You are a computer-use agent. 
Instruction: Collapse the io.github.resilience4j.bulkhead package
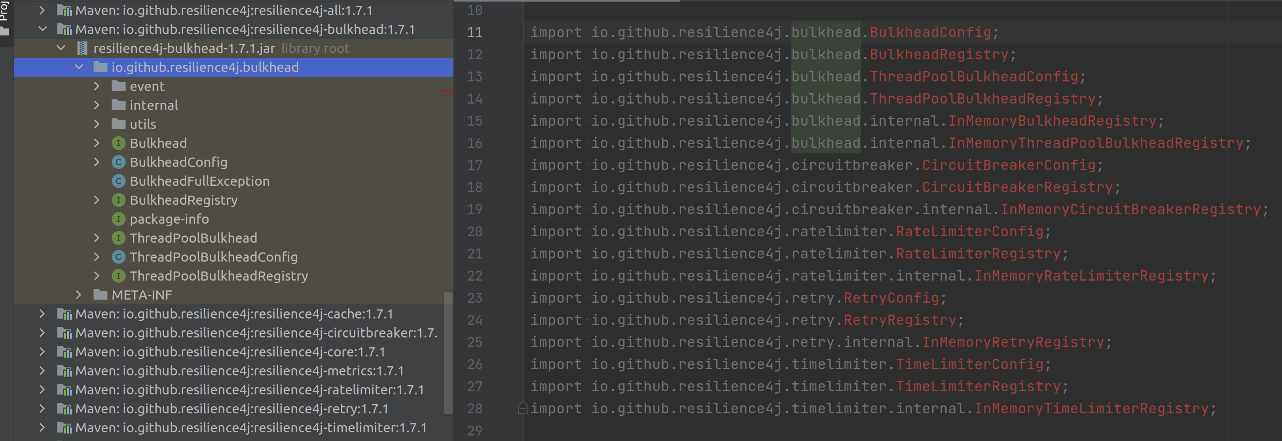(x=79, y=67)
